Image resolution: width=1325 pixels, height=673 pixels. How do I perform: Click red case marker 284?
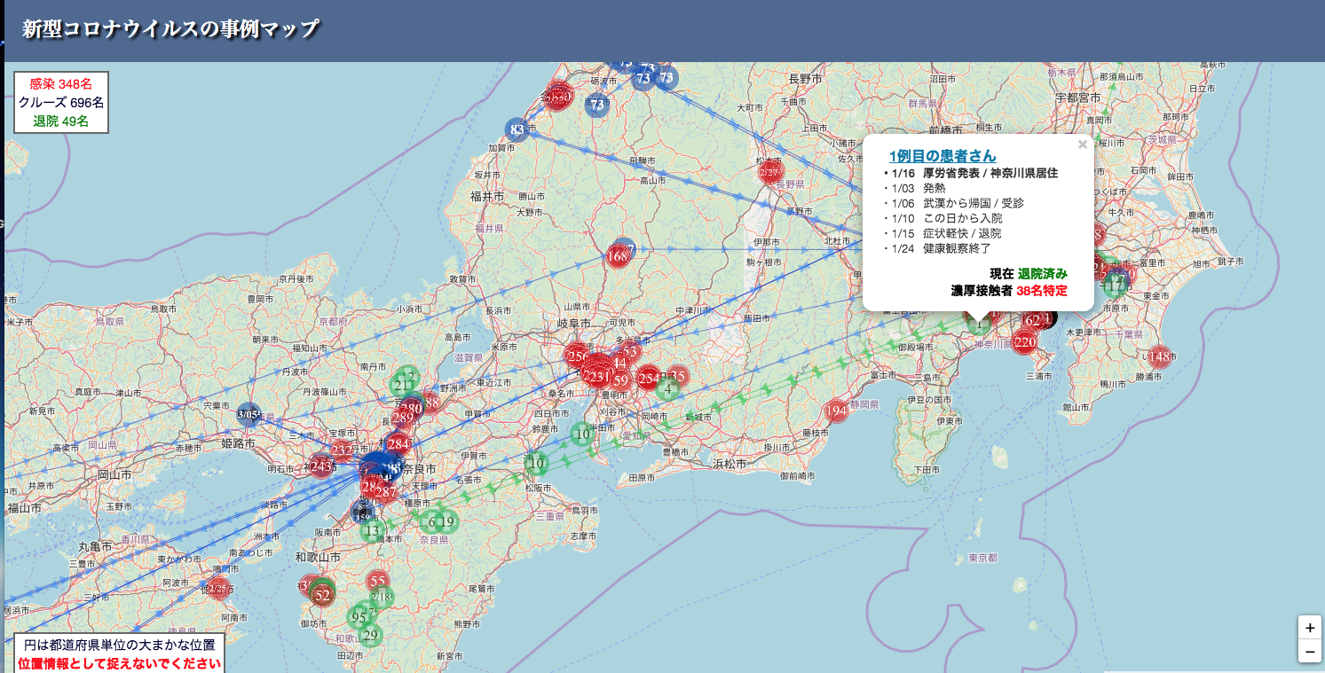pos(398,443)
